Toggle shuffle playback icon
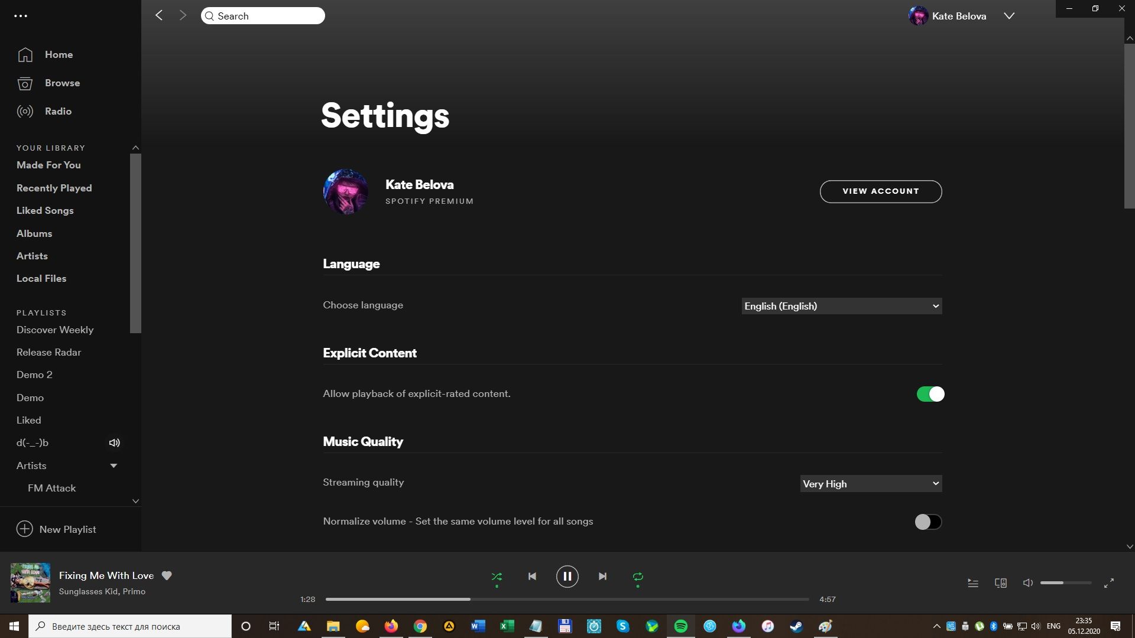The height and width of the screenshot is (638, 1135). click(497, 577)
